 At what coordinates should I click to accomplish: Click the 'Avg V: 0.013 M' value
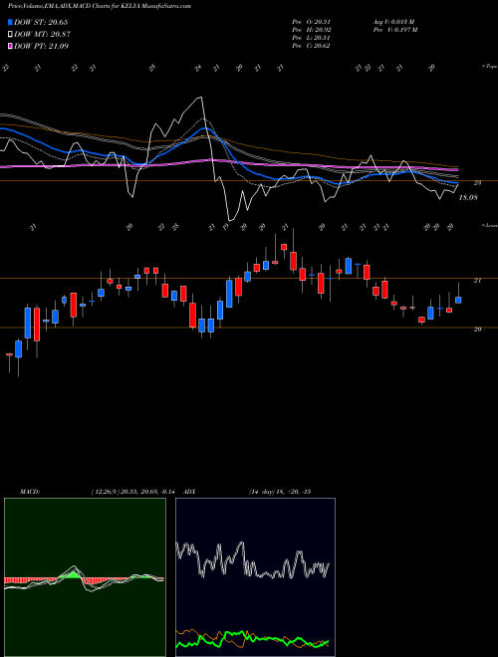(393, 22)
